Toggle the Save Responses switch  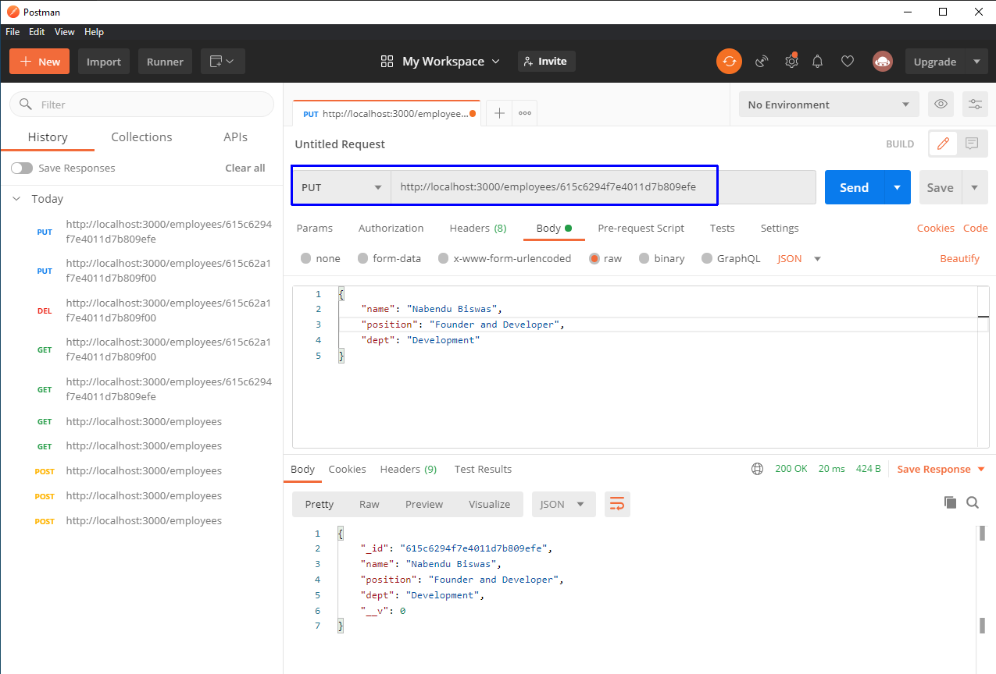22,168
